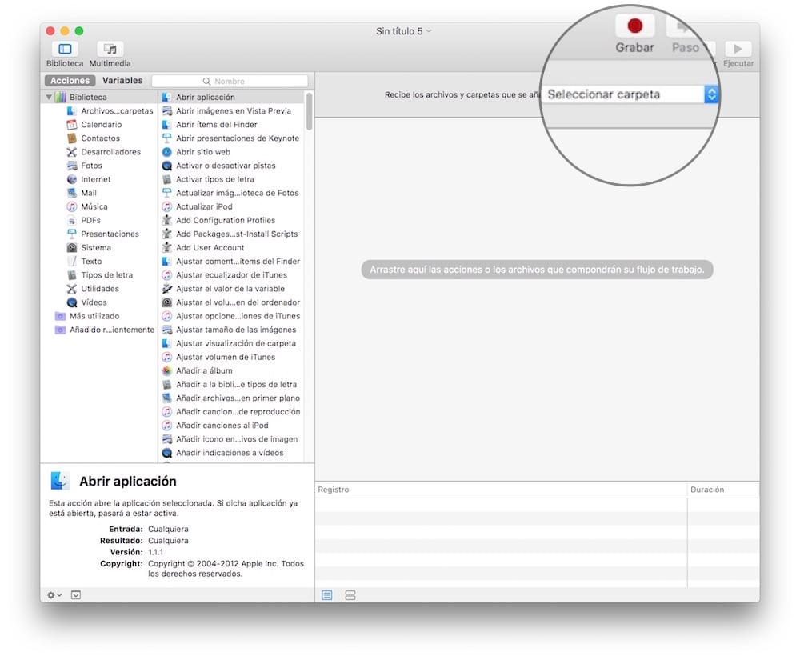Switch the log to list view

(327, 595)
